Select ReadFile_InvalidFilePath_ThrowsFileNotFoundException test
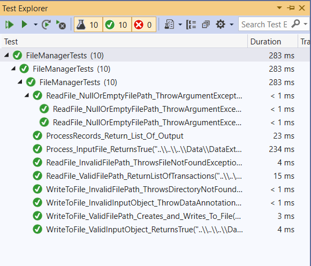The width and height of the screenshot is (311, 266). (x=155, y=163)
